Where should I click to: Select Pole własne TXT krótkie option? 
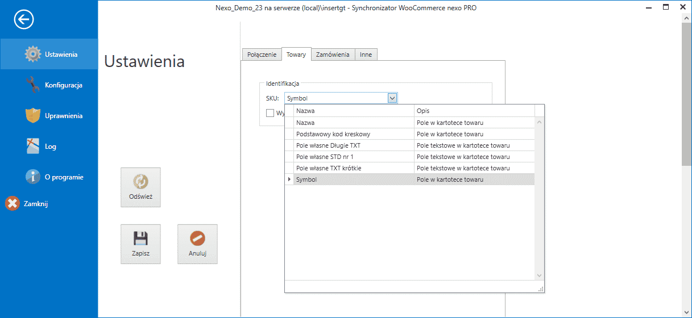point(409,168)
